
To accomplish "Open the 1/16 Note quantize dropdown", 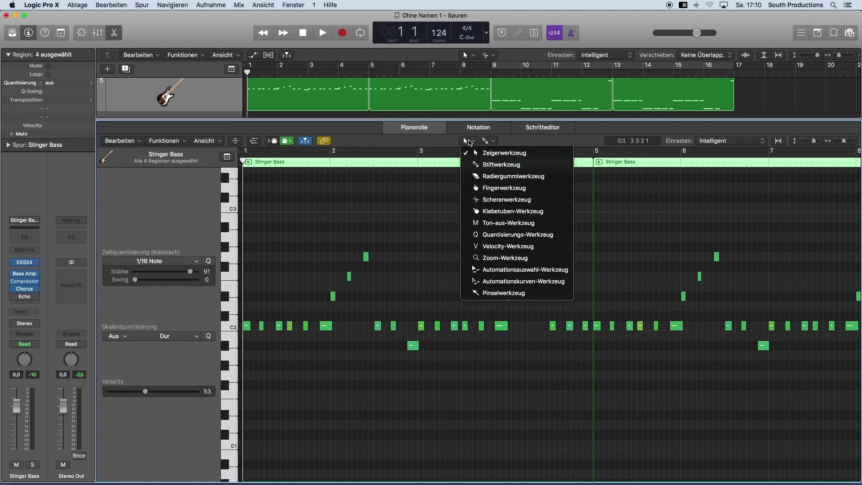I will point(152,261).
